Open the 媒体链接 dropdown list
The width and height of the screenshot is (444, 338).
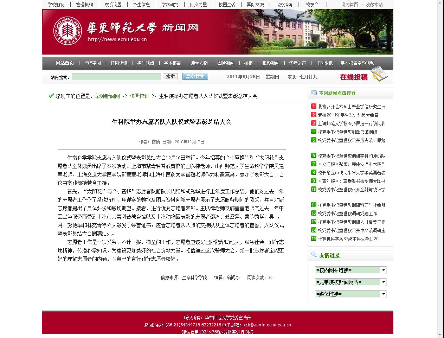point(350,294)
